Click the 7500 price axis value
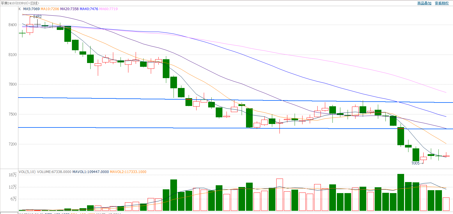Image resolution: width=453 pixels, height=214 pixels. 13,114
